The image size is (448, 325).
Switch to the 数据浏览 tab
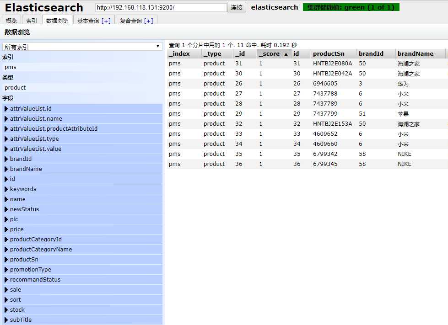click(x=57, y=21)
